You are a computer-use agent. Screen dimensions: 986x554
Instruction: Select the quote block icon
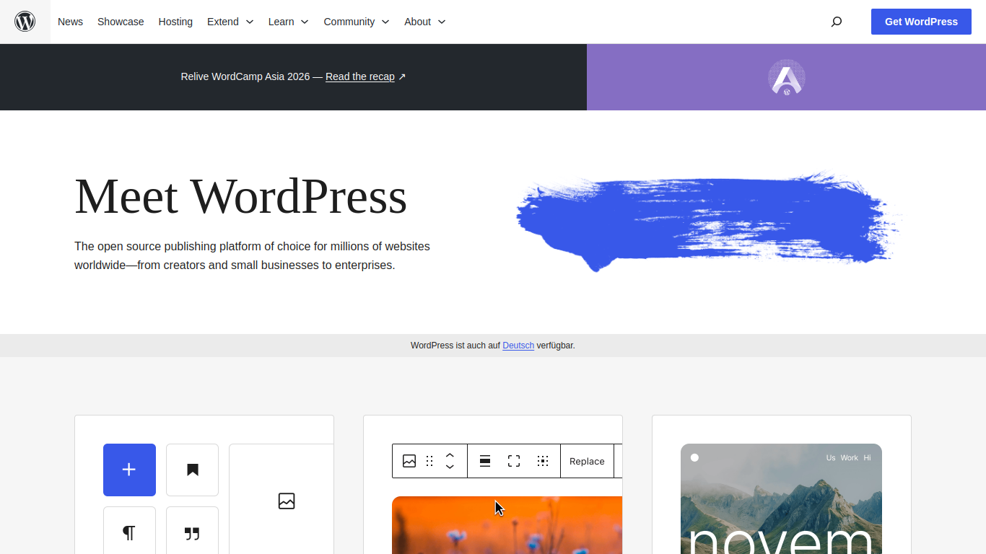[x=192, y=532]
